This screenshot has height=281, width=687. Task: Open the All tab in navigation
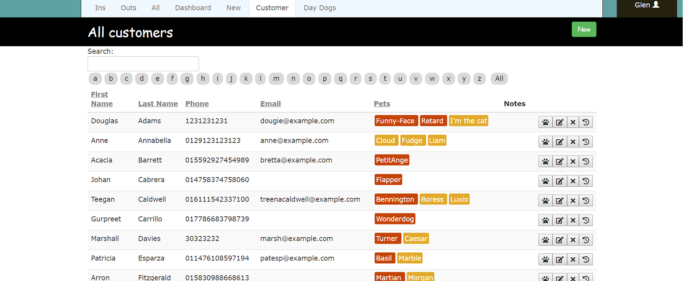pos(156,8)
